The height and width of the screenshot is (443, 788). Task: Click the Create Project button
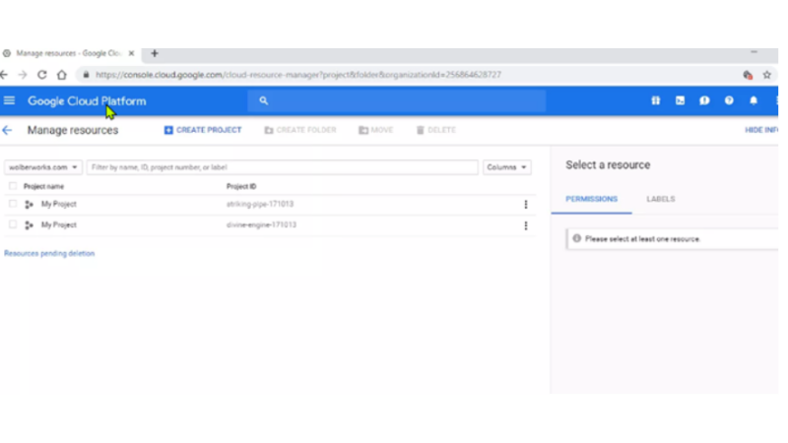pyautogui.click(x=203, y=130)
